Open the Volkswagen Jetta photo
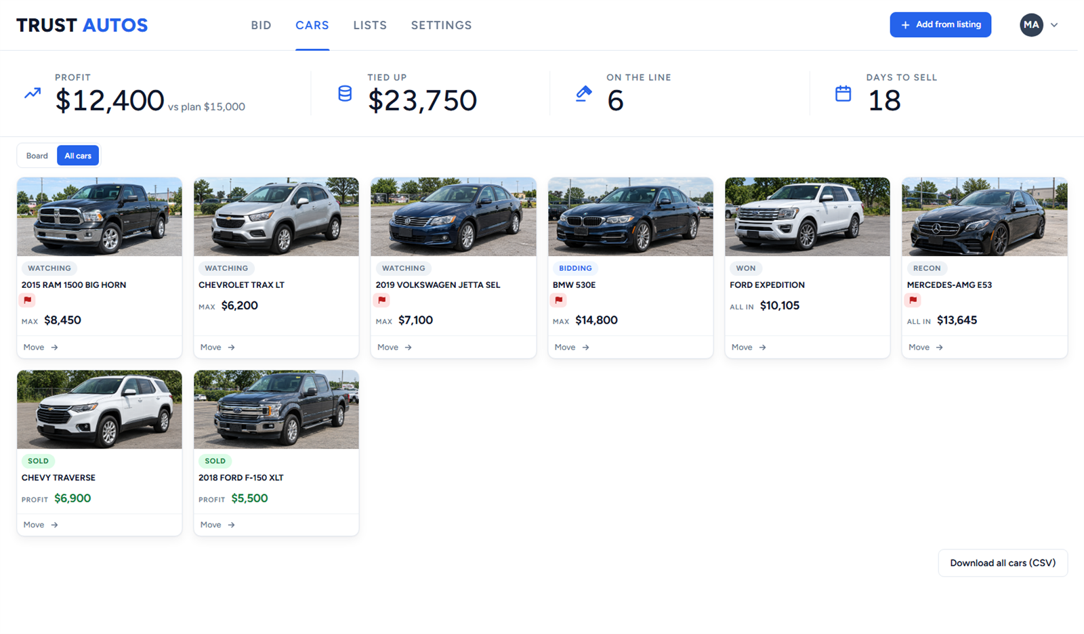1084x634 pixels. 453,217
